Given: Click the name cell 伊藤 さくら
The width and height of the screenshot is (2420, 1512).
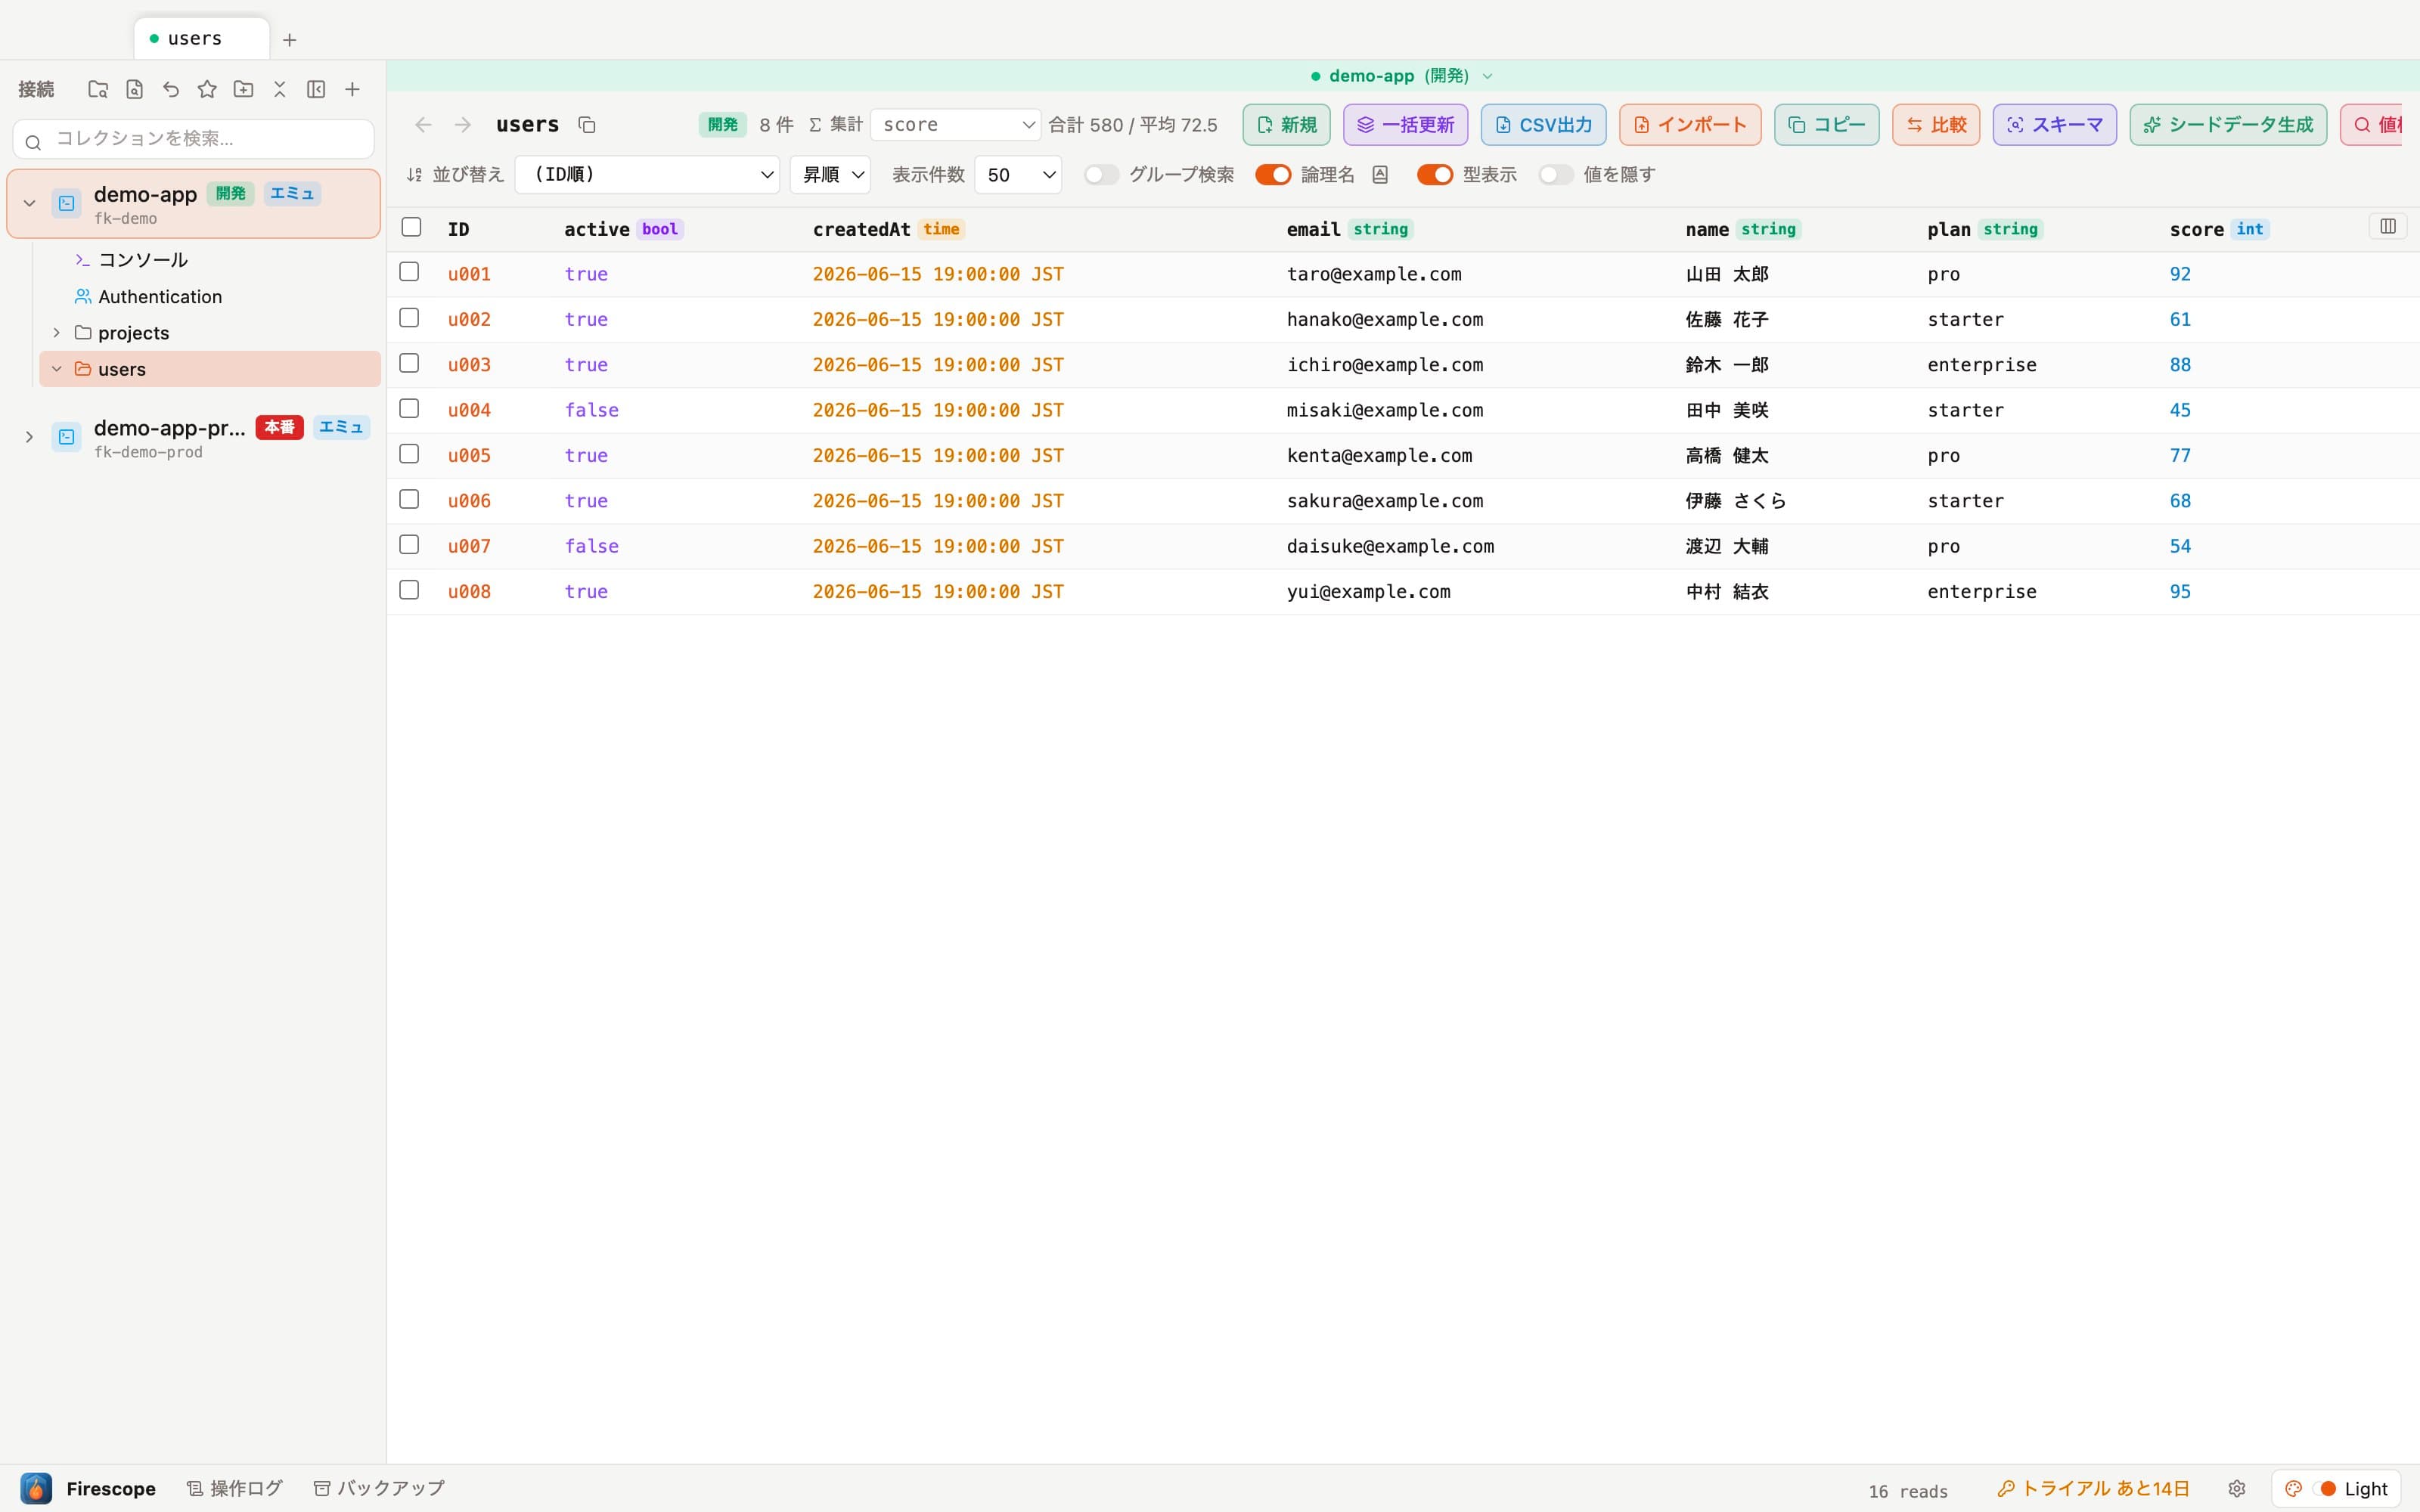Looking at the screenshot, I should click(x=1735, y=501).
